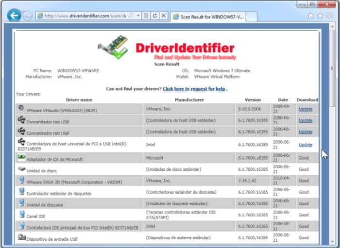340x248 pixels.
Task: Click the Adaptador de CA de Microsoft name
Action: (54, 159)
